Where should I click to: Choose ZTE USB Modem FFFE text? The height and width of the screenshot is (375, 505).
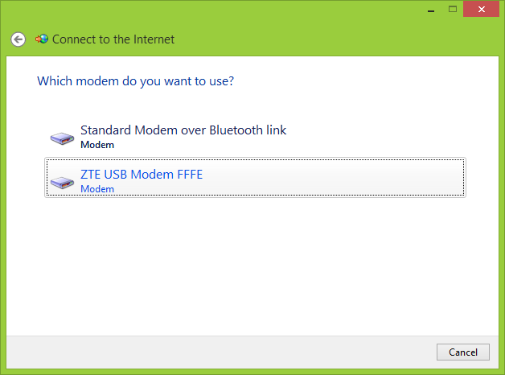point(142,175)
